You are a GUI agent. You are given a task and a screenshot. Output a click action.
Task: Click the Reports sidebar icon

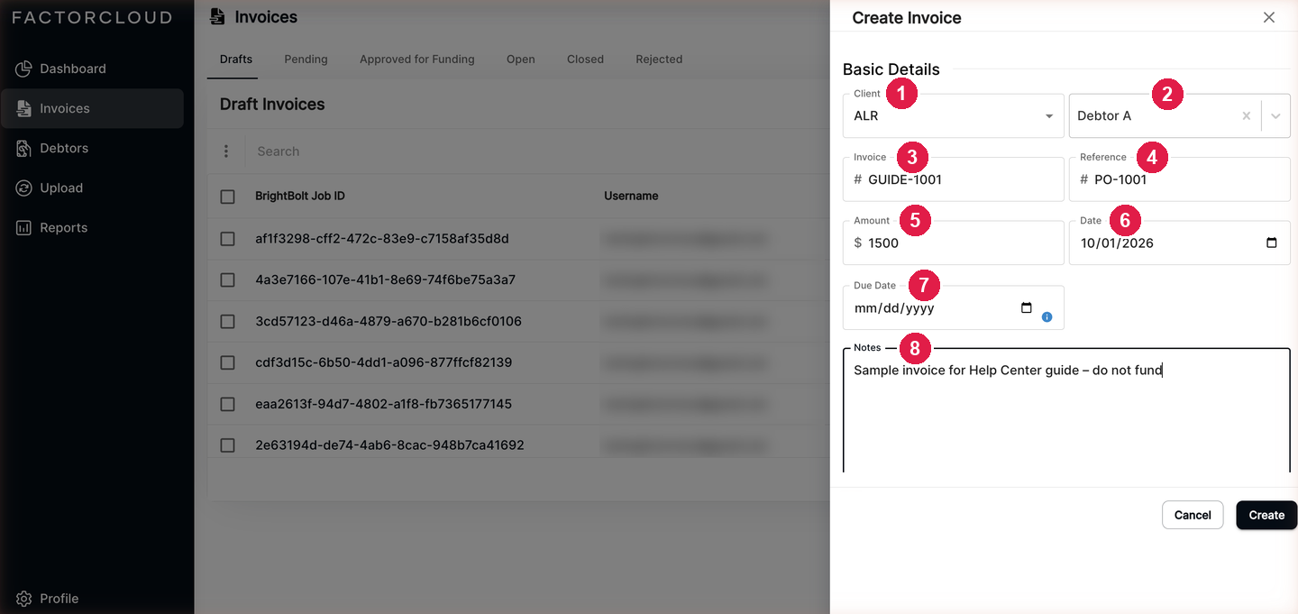(x=23, y=227)
